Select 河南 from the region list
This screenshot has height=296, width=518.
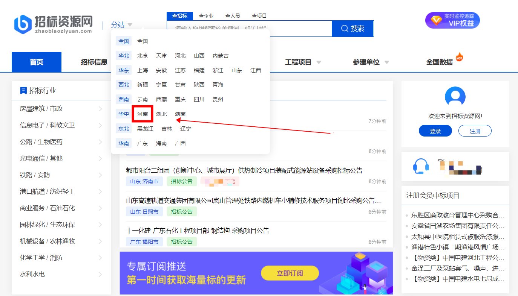(143, 114)
